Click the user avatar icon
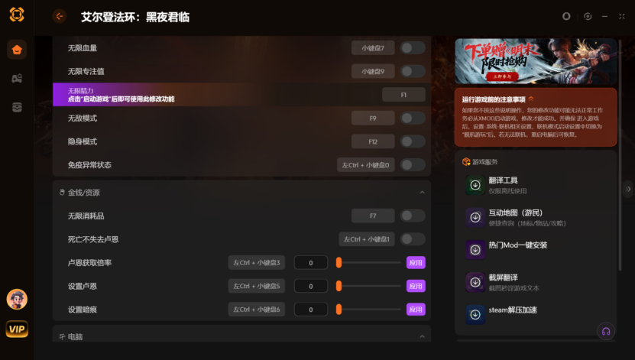This screenshot has width=635, height=360. click(x=17, y=300)
